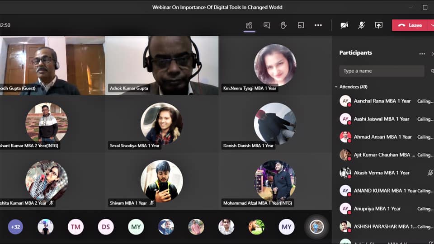Click the rooms icon beside raise hand
434x244 pixels.
pos(301,25)
